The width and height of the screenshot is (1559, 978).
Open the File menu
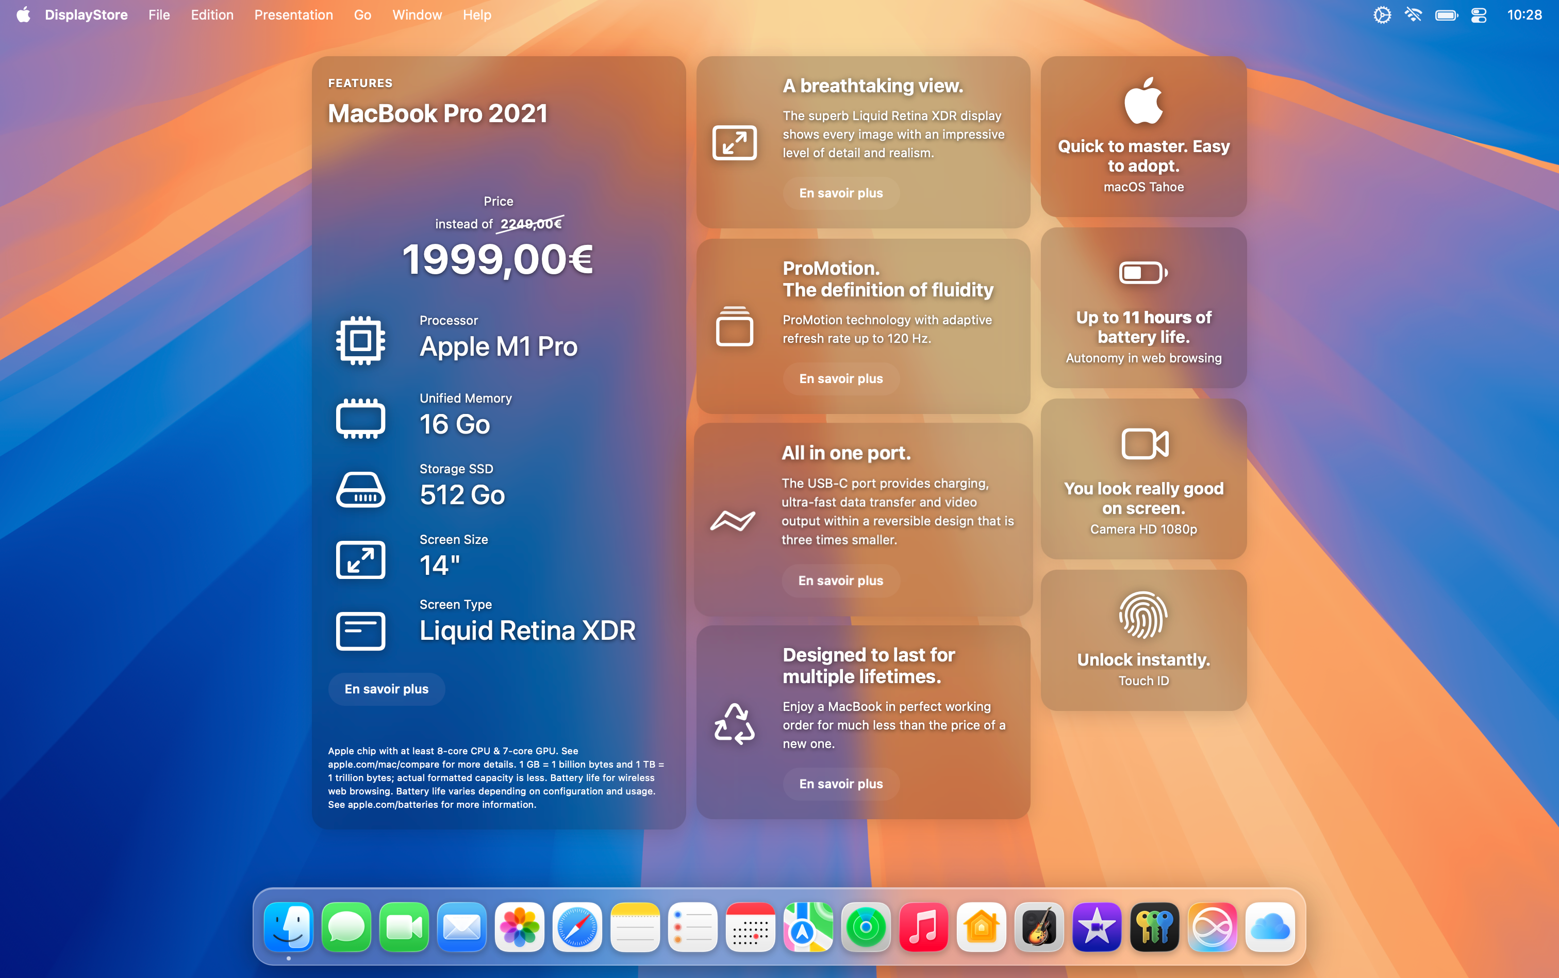pos(159,15)
